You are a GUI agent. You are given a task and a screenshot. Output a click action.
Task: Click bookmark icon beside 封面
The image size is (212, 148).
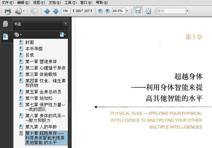click(x=21, y=42)
